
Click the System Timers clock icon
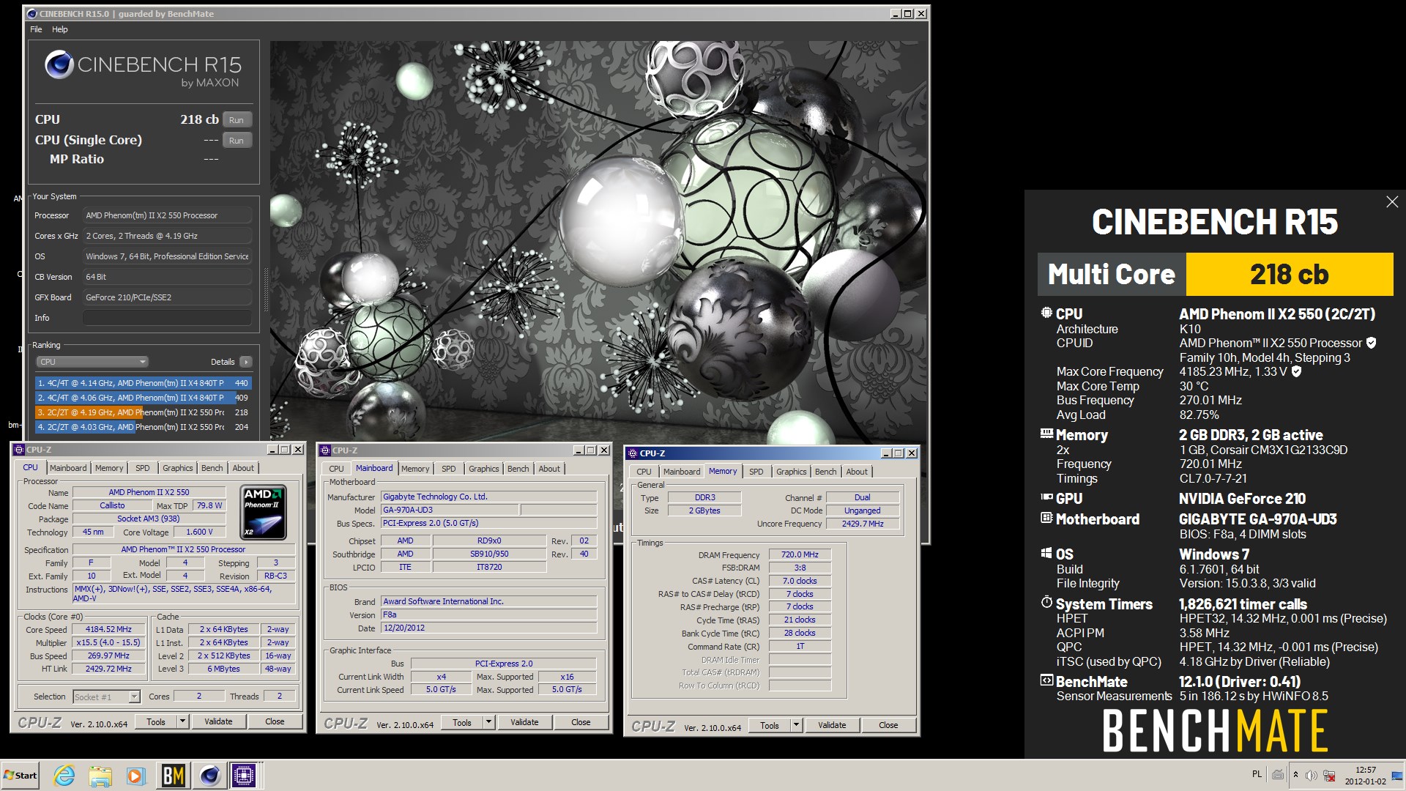(x=1046, y=603)
